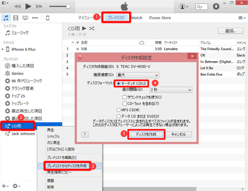
Task: Open the window menu icon at top-left
Action: click(x=5, y=3)
